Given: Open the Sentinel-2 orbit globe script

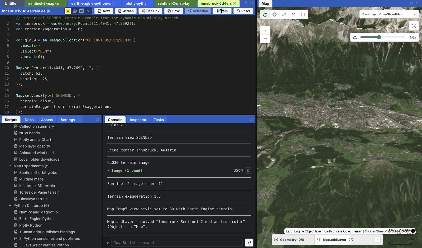Looking at the screenshot, I should tap(38, 173).
